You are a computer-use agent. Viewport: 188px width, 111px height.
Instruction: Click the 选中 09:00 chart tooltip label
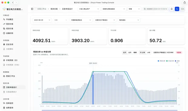(93, 63)
